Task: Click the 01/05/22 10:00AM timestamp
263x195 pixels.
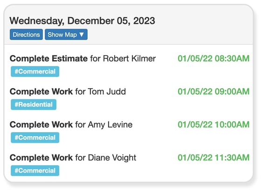Action: (x=214, y=125)
